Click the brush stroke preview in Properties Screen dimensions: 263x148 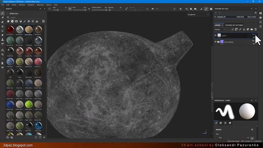pyautogui.click(x=225, y=111)
